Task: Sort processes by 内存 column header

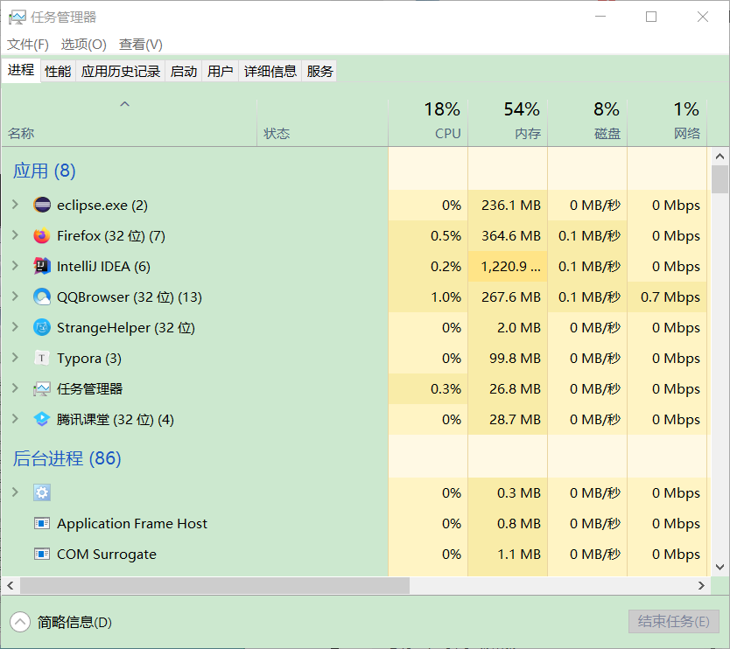Action: coord(508,122)
